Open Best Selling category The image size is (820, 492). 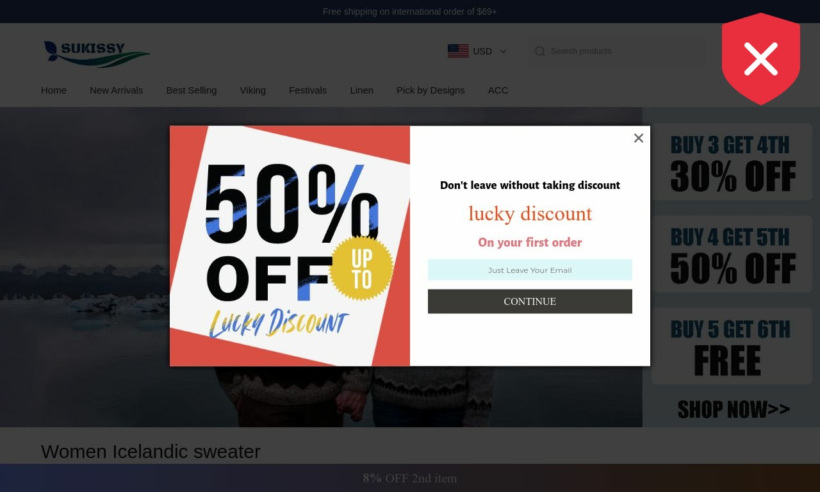(192, 90)
